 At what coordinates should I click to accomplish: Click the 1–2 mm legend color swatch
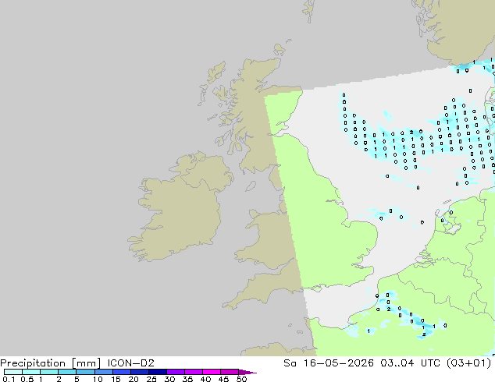coord(49,372)
